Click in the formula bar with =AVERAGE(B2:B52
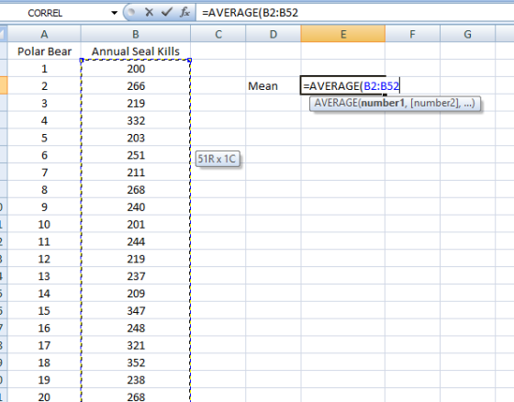Image resolution: width=514 pixels, height=402 pixels. [x=354, y=13]
